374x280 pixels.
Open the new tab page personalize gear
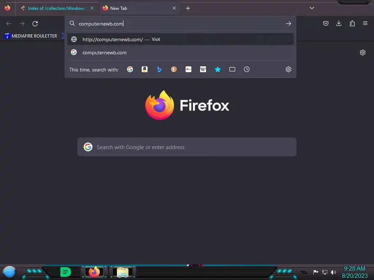363,52
